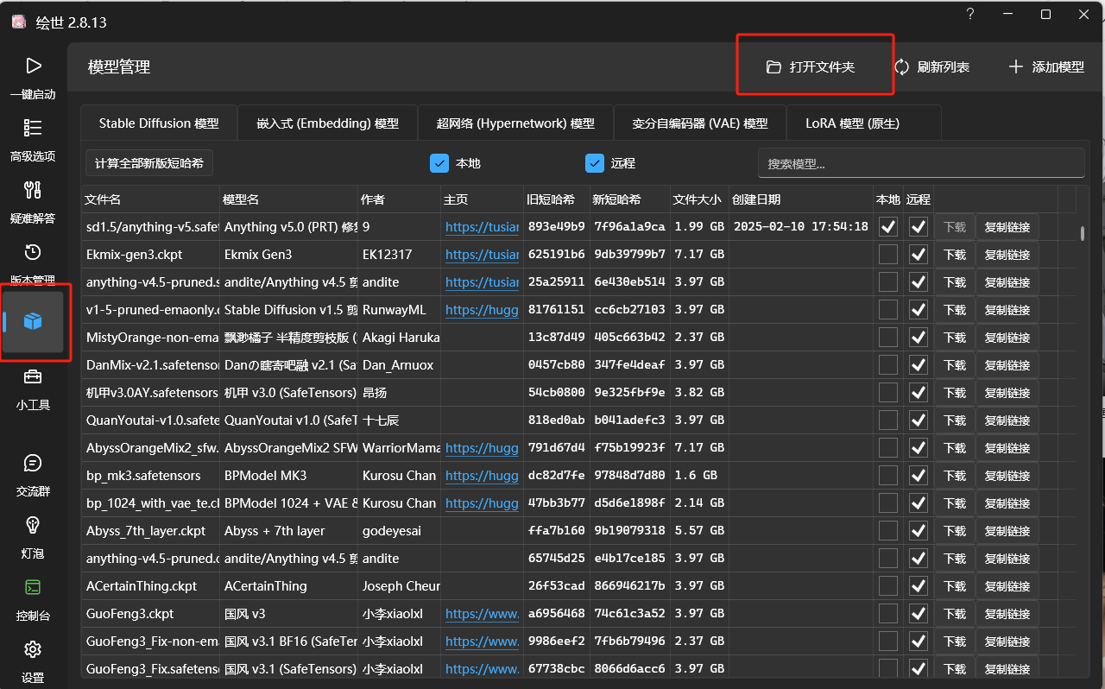
Task: Open the 一键启动 launch page icon
Action: pos(33,66)
